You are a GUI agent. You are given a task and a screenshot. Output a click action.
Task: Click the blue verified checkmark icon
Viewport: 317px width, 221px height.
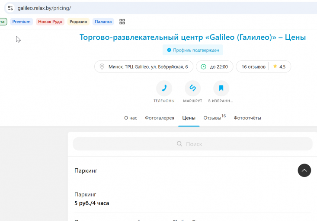[169, 50]
